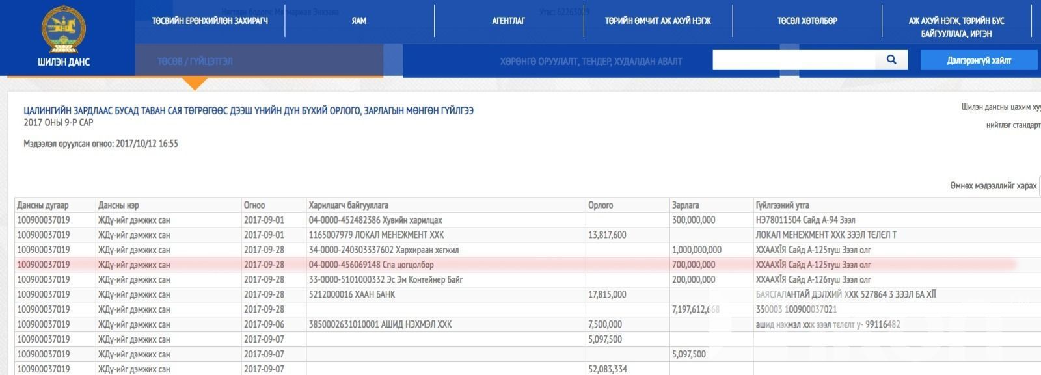Viewport: 1041px width, 375px height.
Task: Click the Огноо column header
Action: [254, 205]
